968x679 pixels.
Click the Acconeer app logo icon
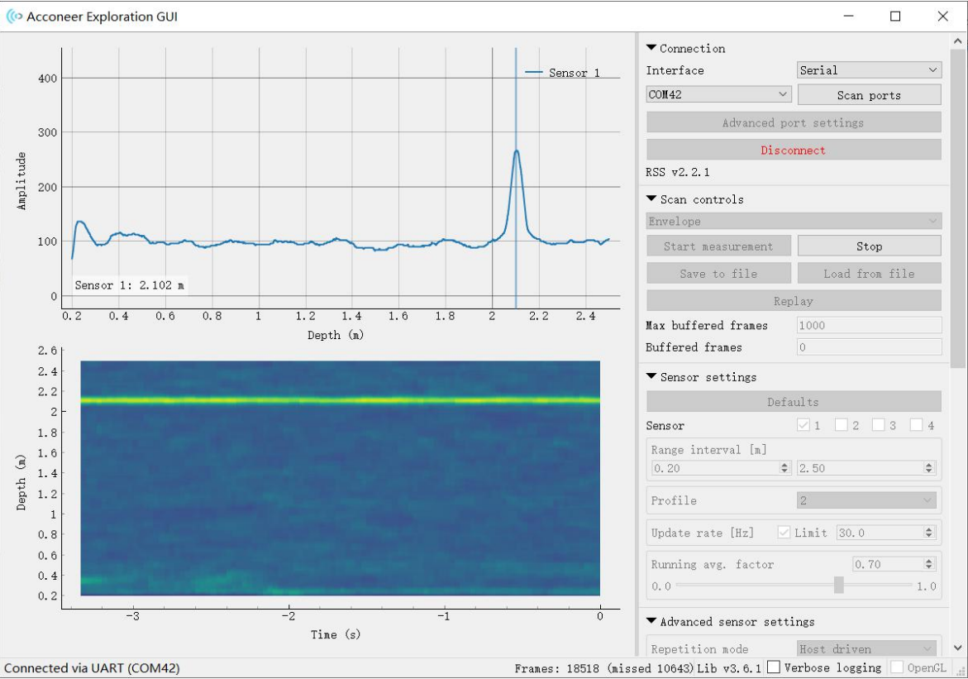point(15,17)
